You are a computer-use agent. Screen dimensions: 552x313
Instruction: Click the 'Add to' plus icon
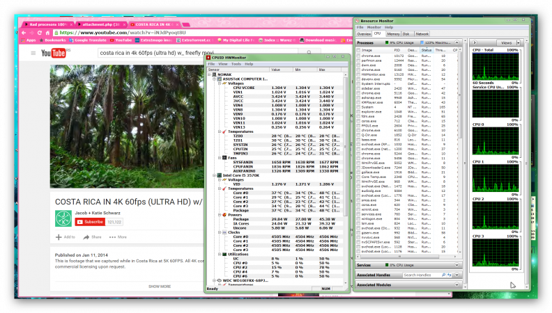(59, 237)
